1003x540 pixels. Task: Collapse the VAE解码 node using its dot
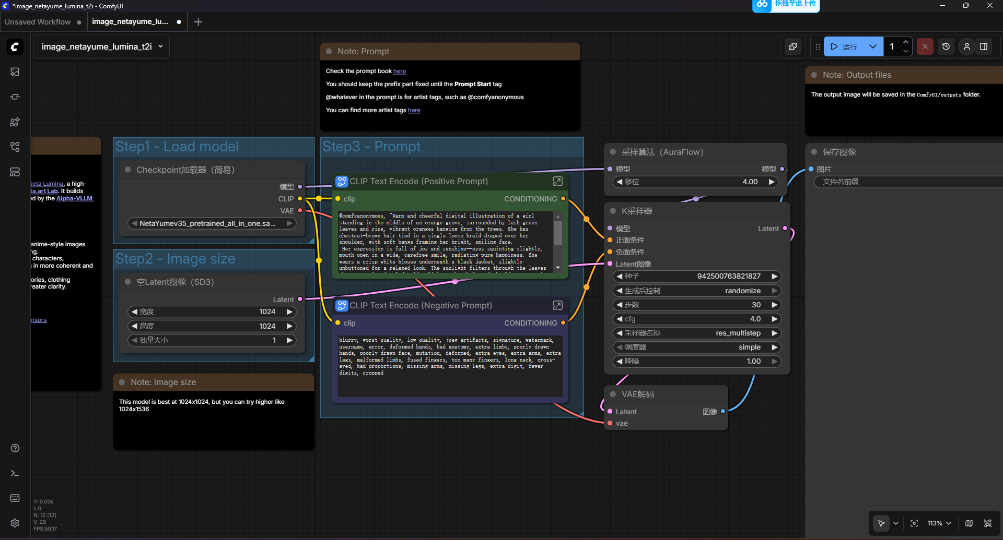click(x=613, y=394)
